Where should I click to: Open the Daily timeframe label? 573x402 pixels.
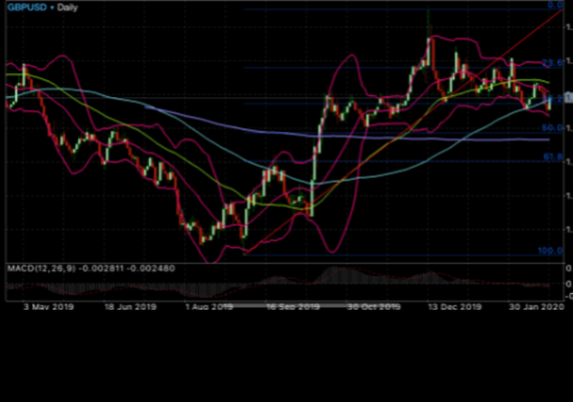tap(67, 7)
